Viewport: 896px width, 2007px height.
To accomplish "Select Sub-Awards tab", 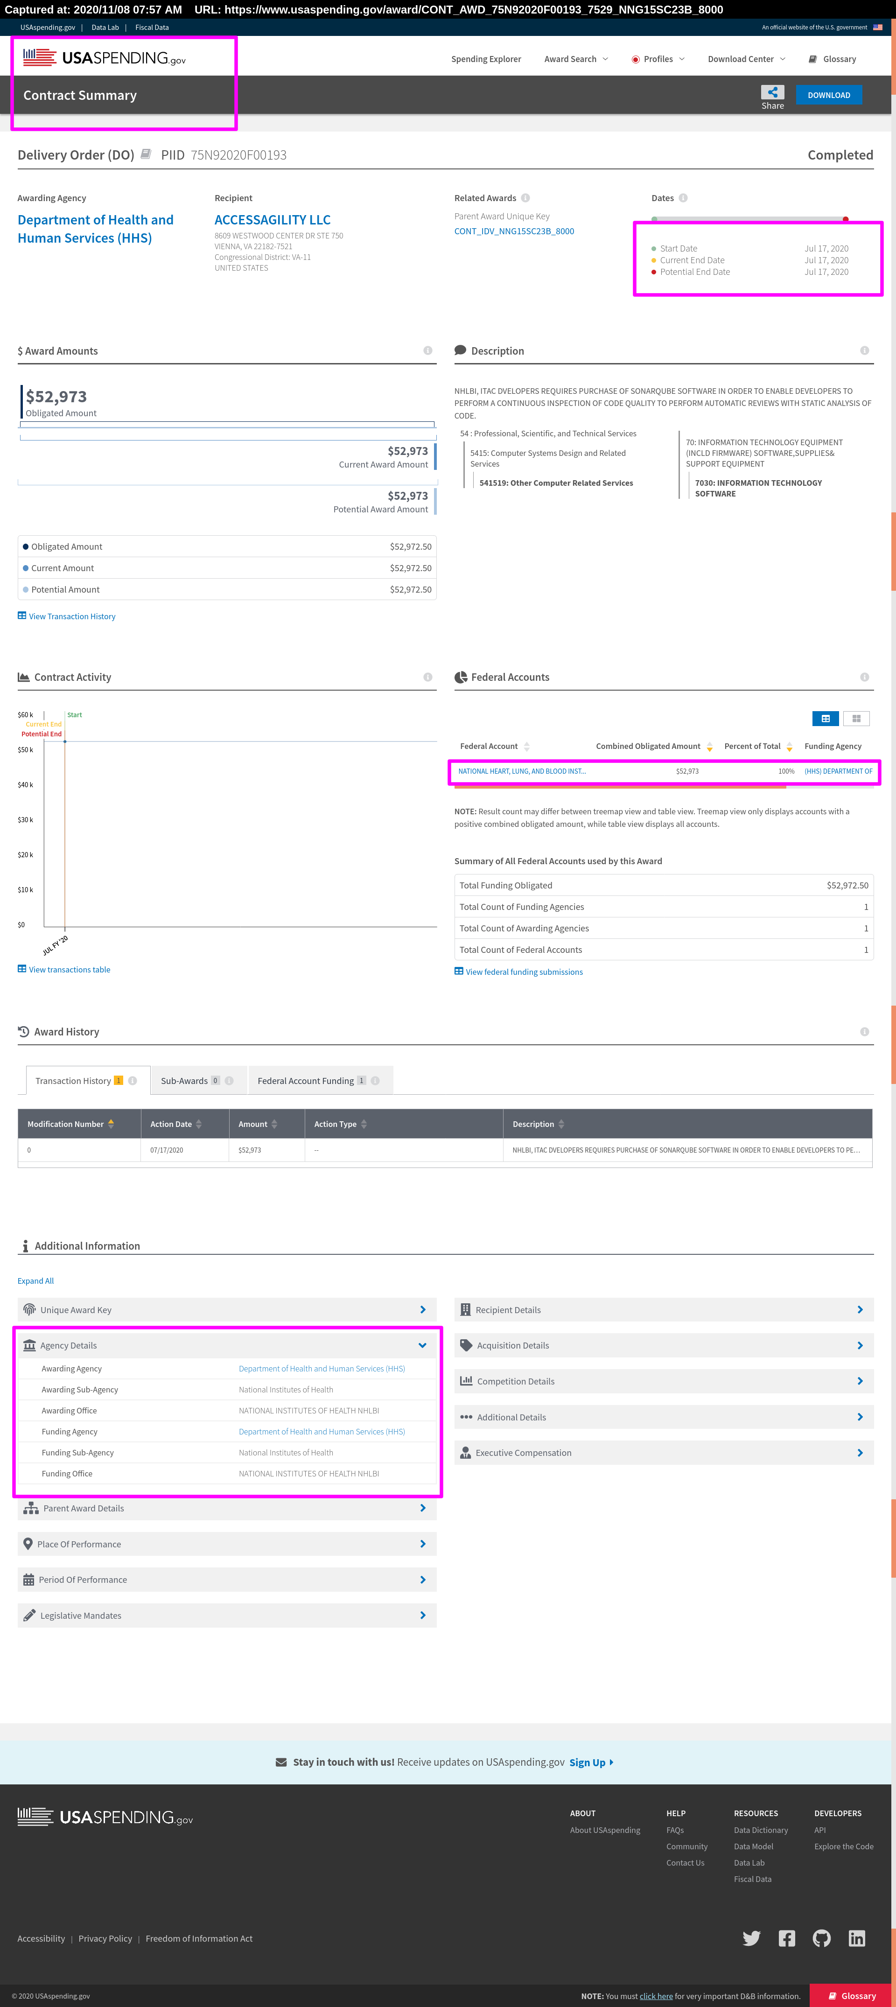I will (x=199, y=1081).
